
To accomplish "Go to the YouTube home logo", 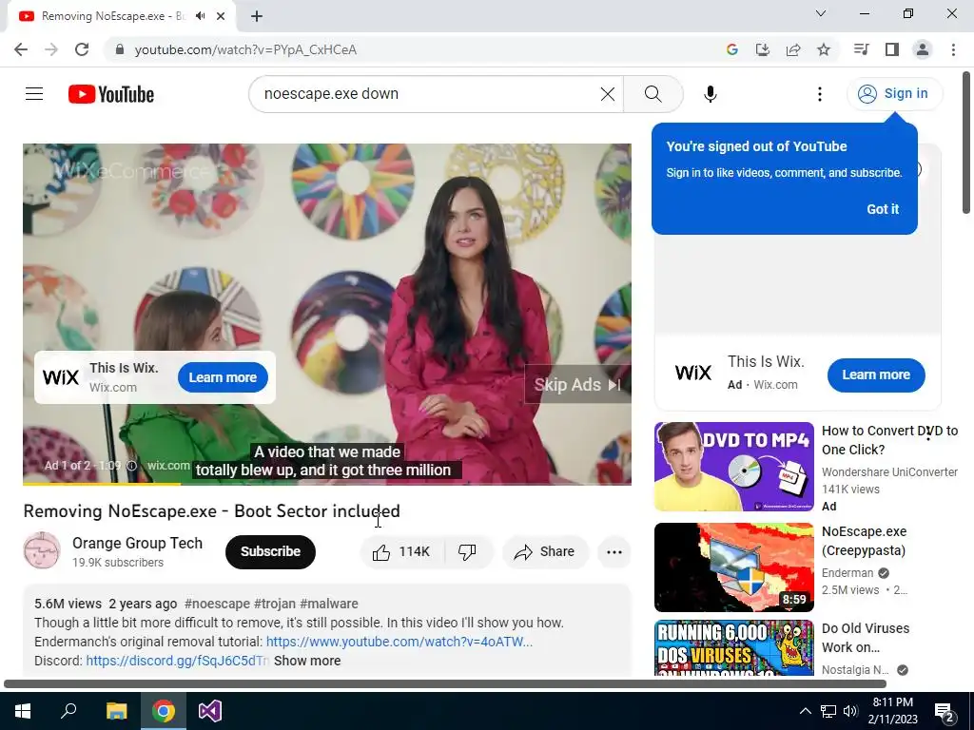I will click(111, 94).
